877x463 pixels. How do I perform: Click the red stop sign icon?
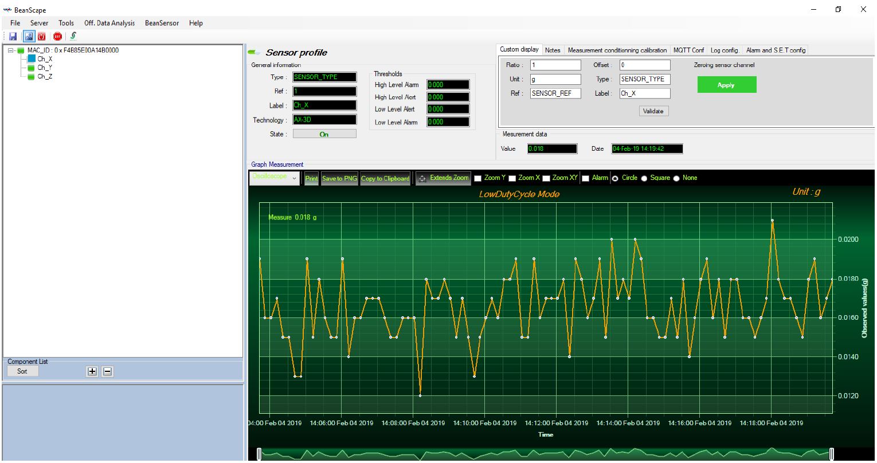[57, 36]
